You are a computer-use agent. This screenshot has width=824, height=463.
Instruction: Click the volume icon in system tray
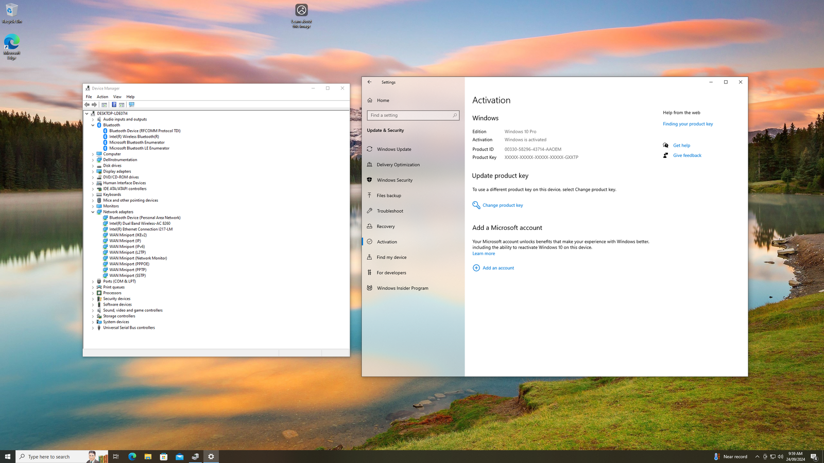[780, 456]
